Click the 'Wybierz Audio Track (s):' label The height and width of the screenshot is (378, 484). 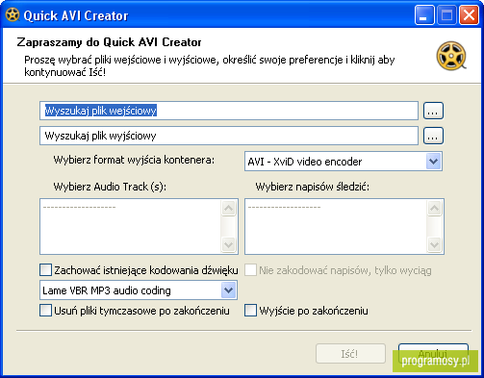(110, 187)
